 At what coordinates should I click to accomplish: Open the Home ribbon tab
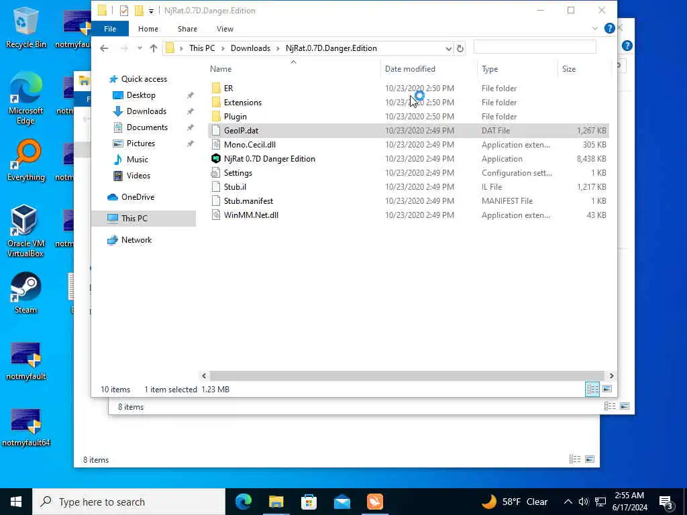[148, 28]
